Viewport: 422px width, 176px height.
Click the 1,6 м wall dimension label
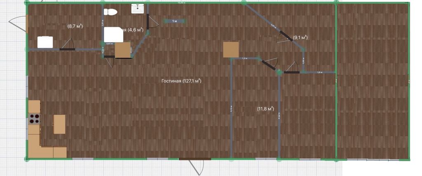pyautogui.click(x=320, y=72)
